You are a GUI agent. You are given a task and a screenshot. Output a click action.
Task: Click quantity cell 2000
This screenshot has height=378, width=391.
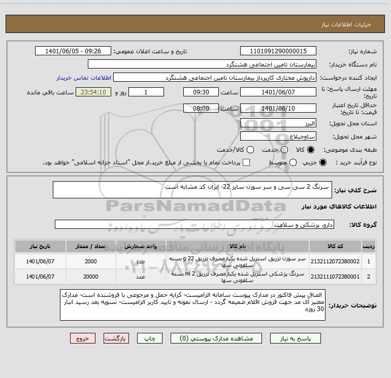click(x=90, y=261)
